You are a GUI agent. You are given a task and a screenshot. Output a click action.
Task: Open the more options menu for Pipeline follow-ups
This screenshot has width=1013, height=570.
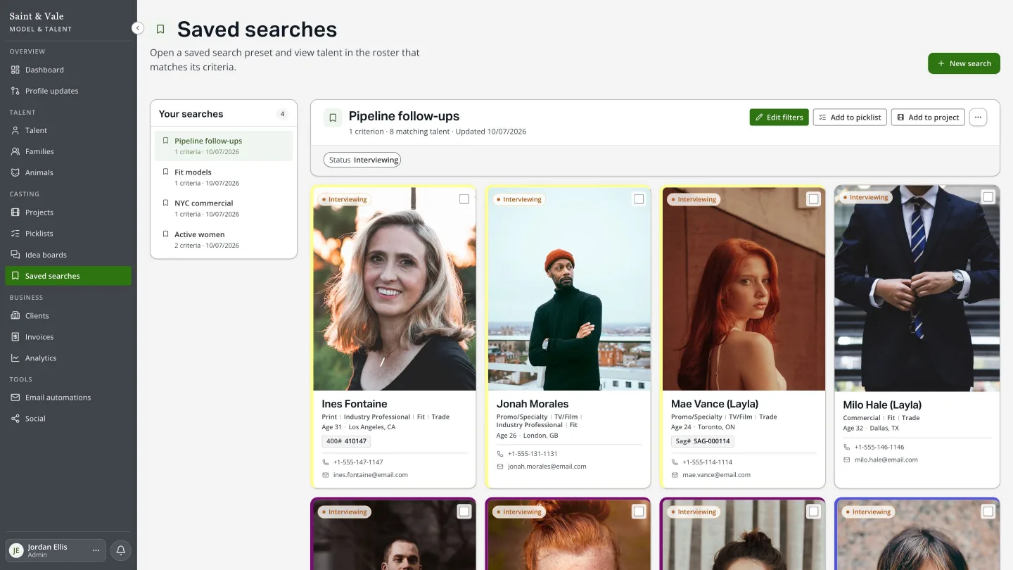(x=978, y=118)
